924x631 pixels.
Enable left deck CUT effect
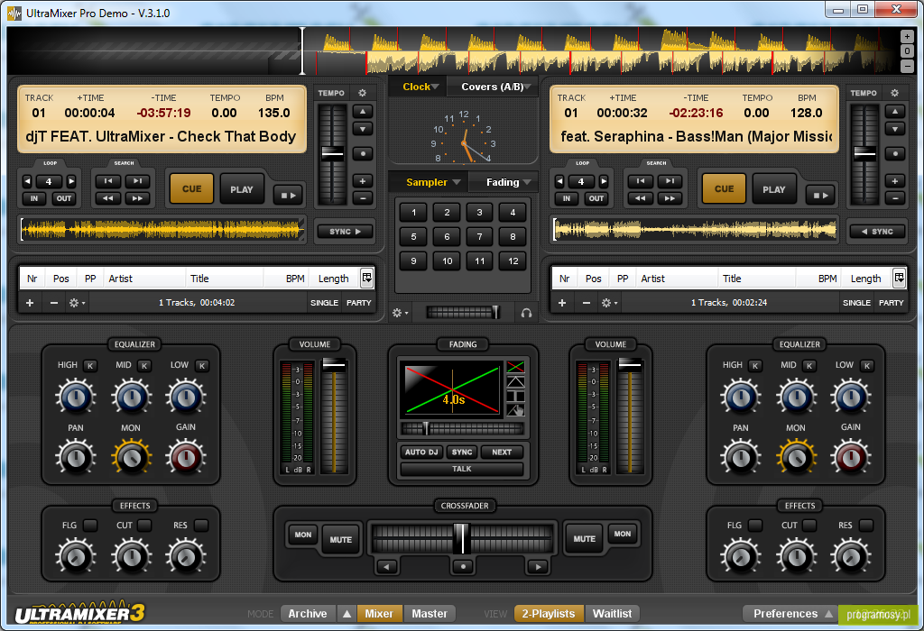click(144, 525)
